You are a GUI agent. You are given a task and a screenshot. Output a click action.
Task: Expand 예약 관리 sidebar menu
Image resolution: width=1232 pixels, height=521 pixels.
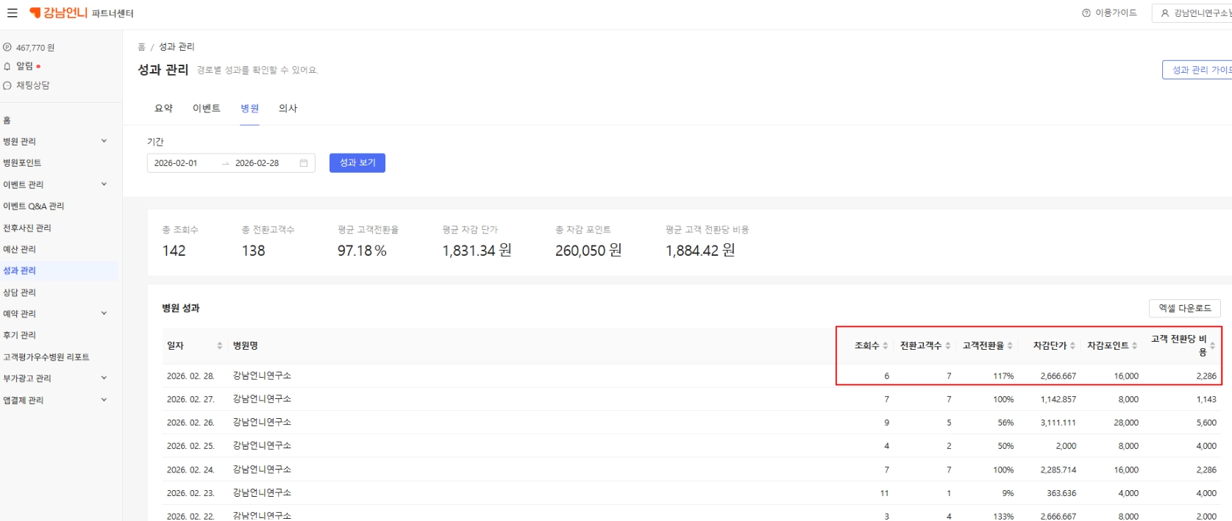[x=104, y=314]
